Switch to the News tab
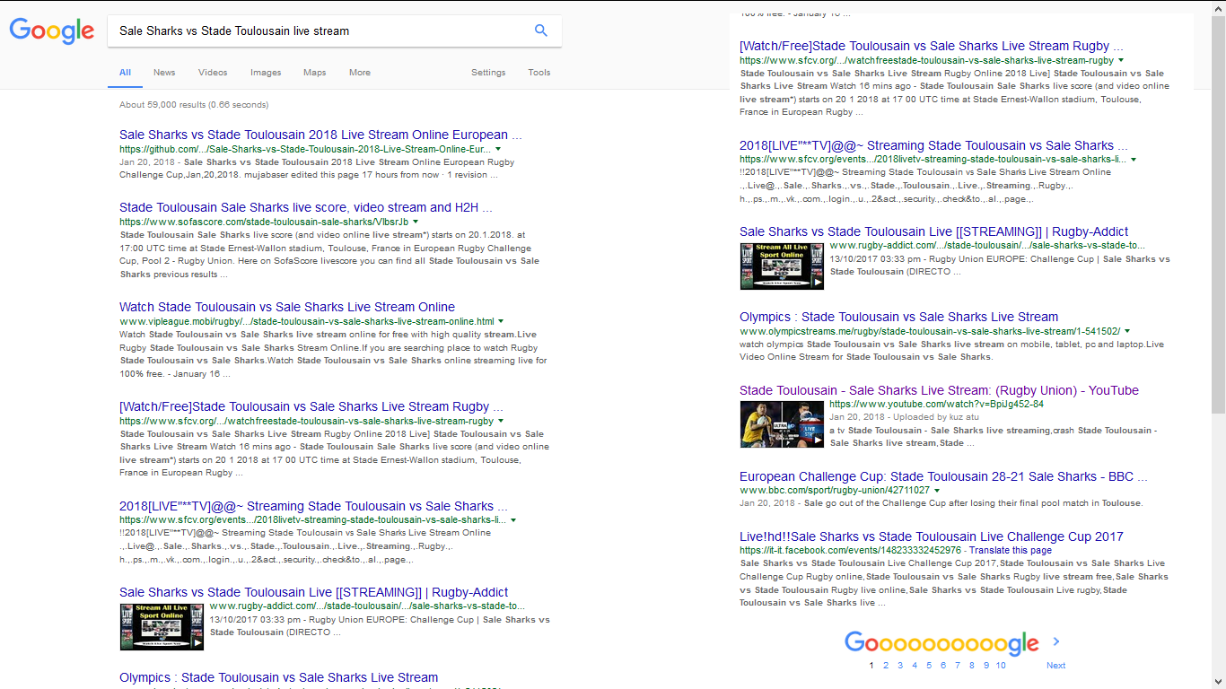The image size is (1226, 689). coord(164,73)
